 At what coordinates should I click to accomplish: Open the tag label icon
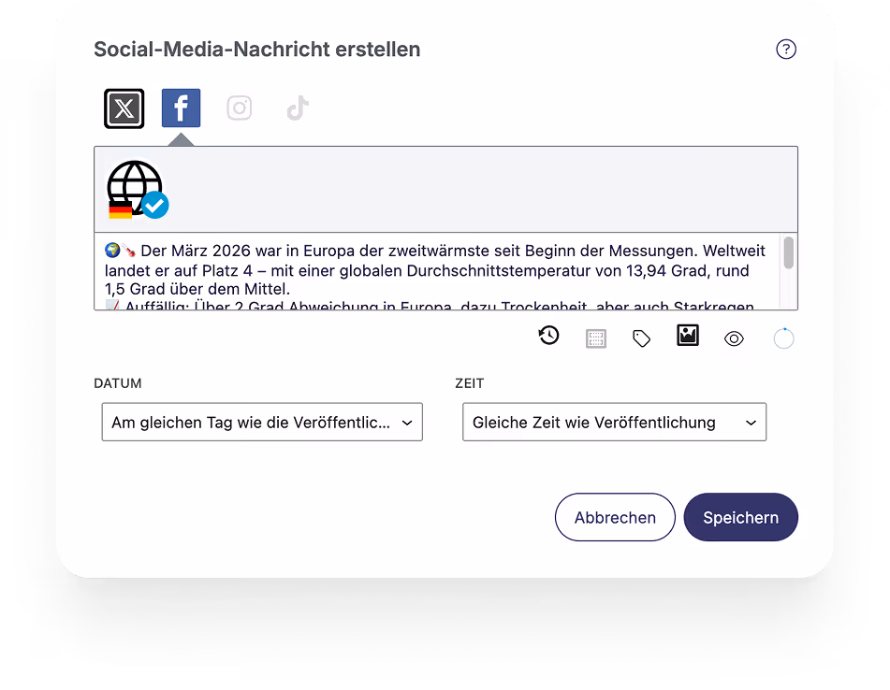641,338
